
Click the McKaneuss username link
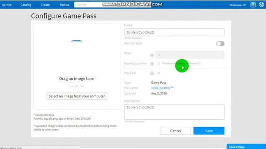(238, 5)
